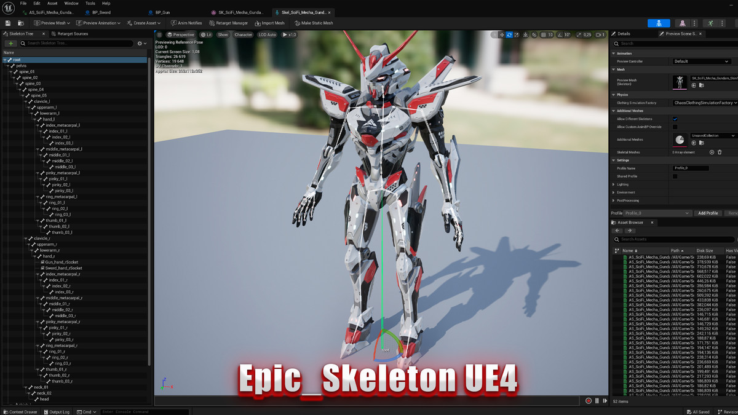
Task: Enable the Shared Profile checkbox
Action: (675, 176)
